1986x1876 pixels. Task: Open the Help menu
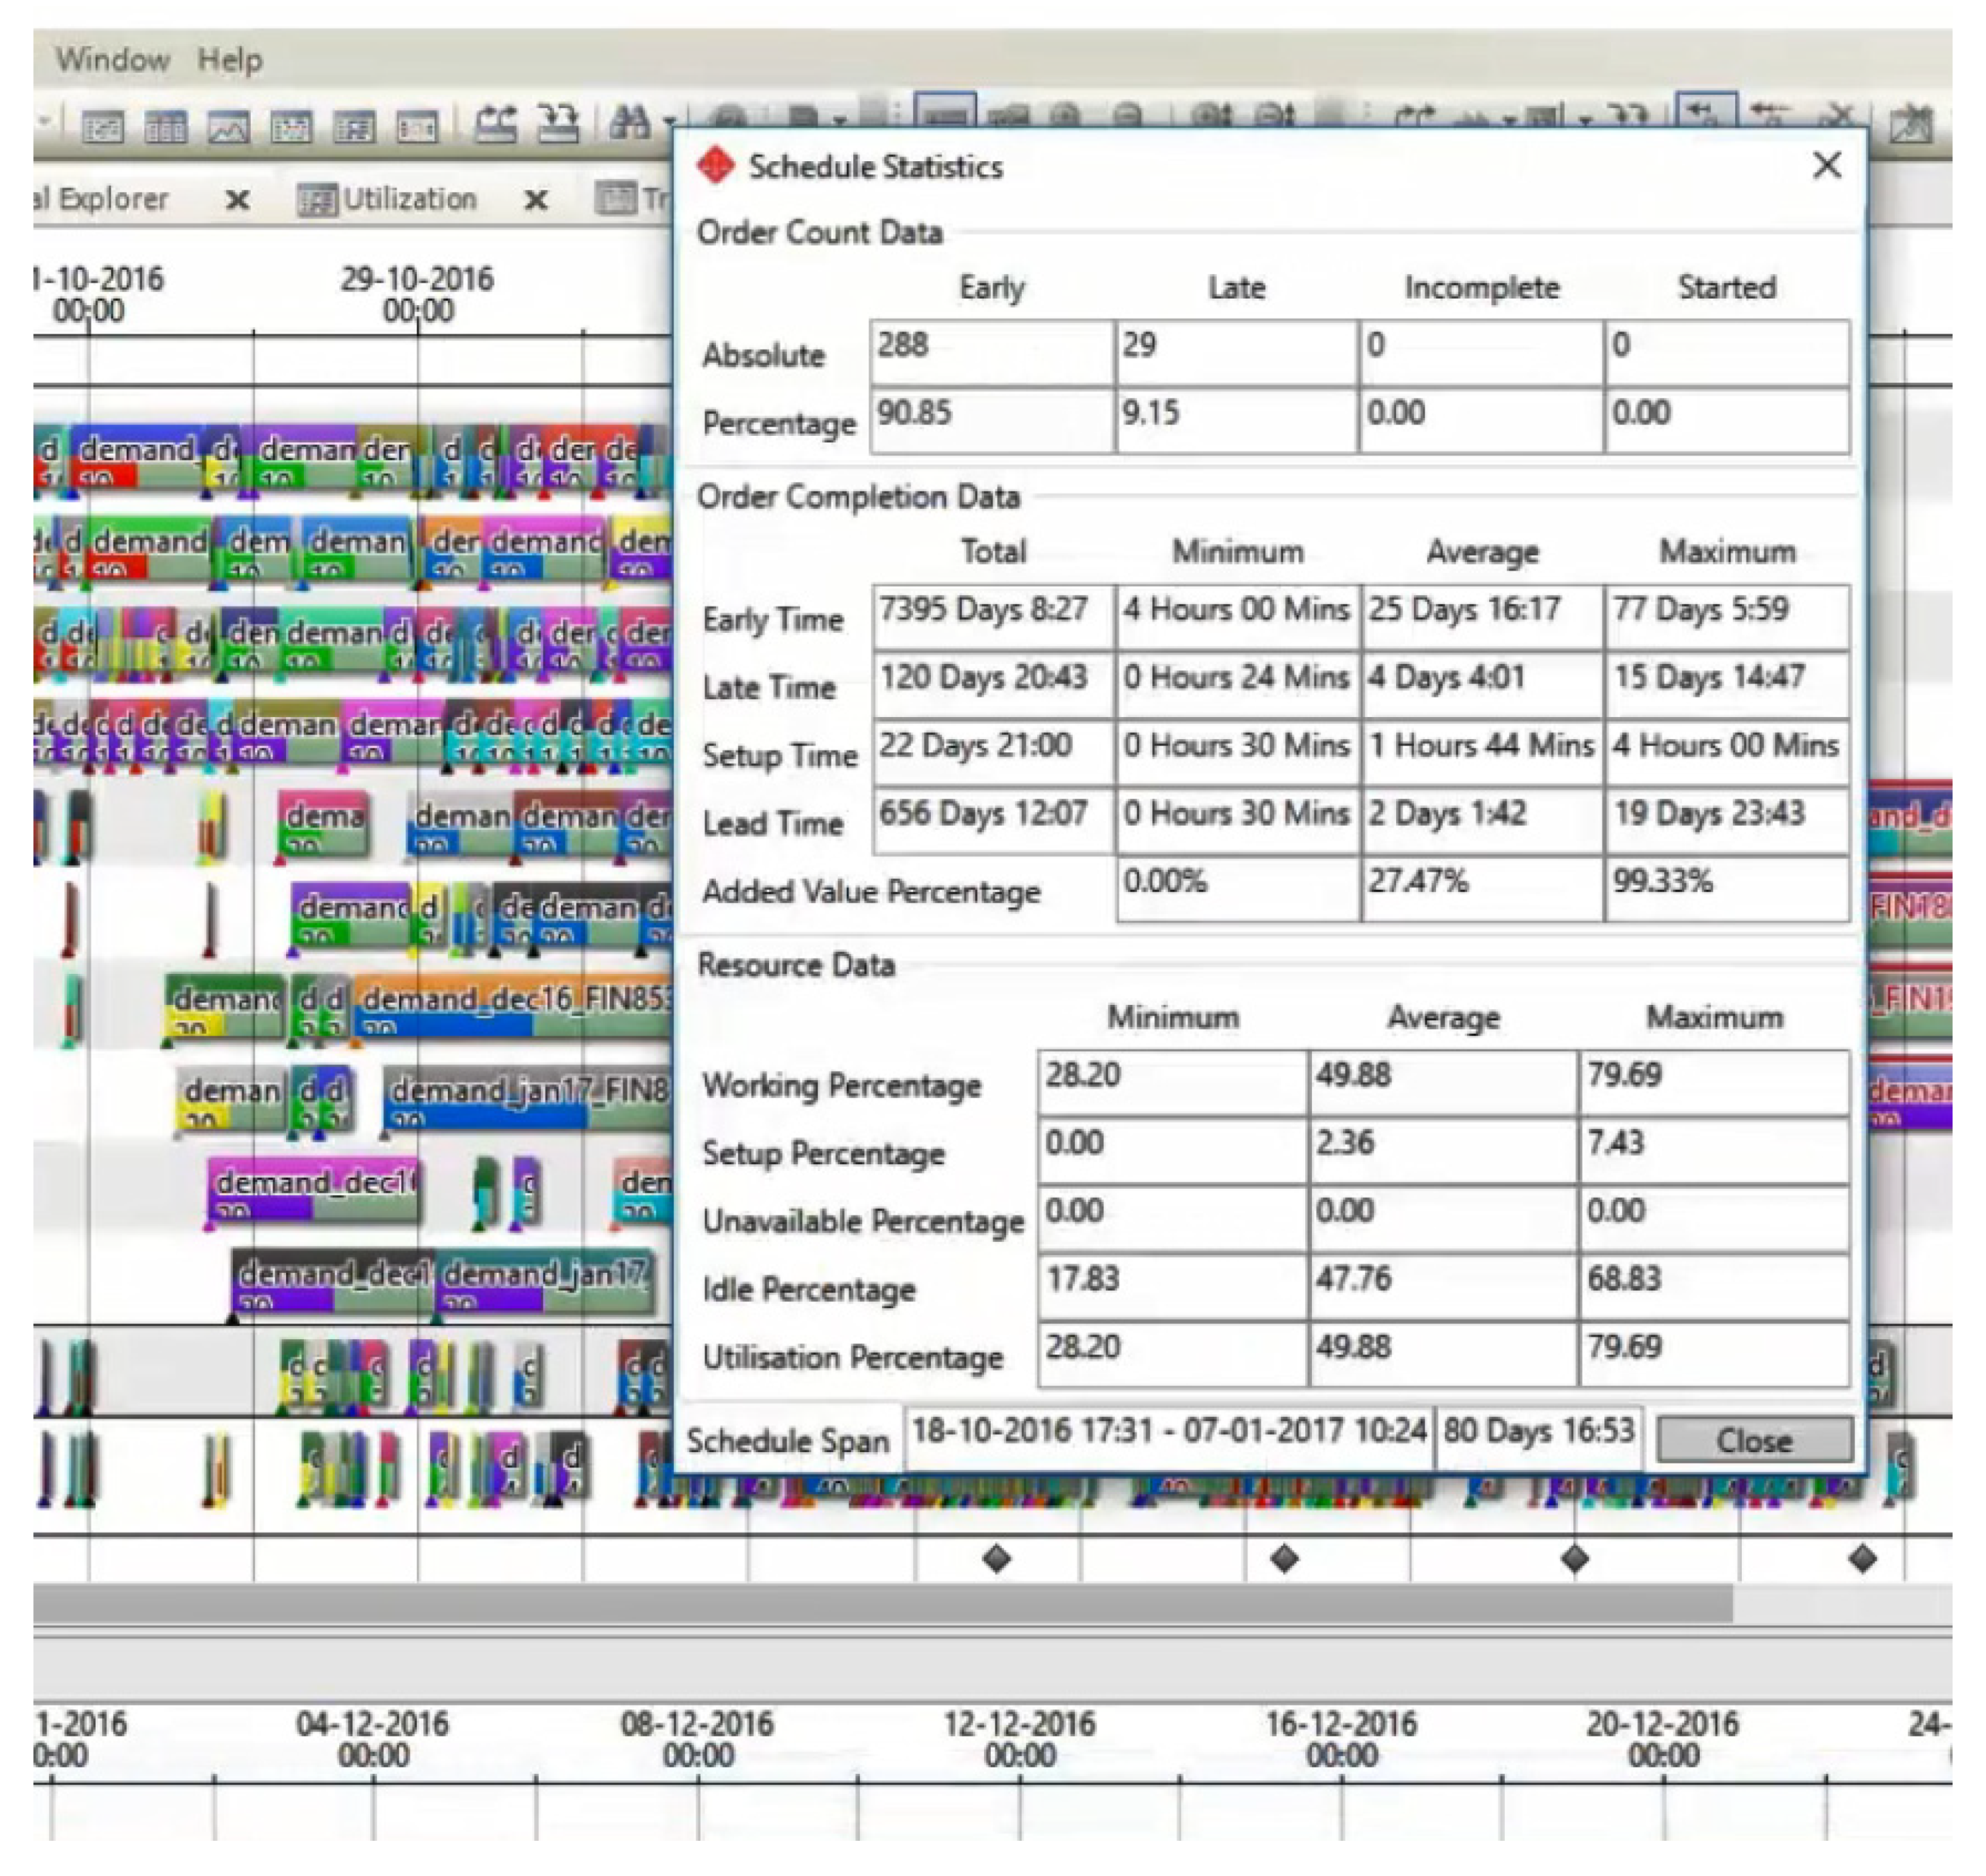(229, 60)
